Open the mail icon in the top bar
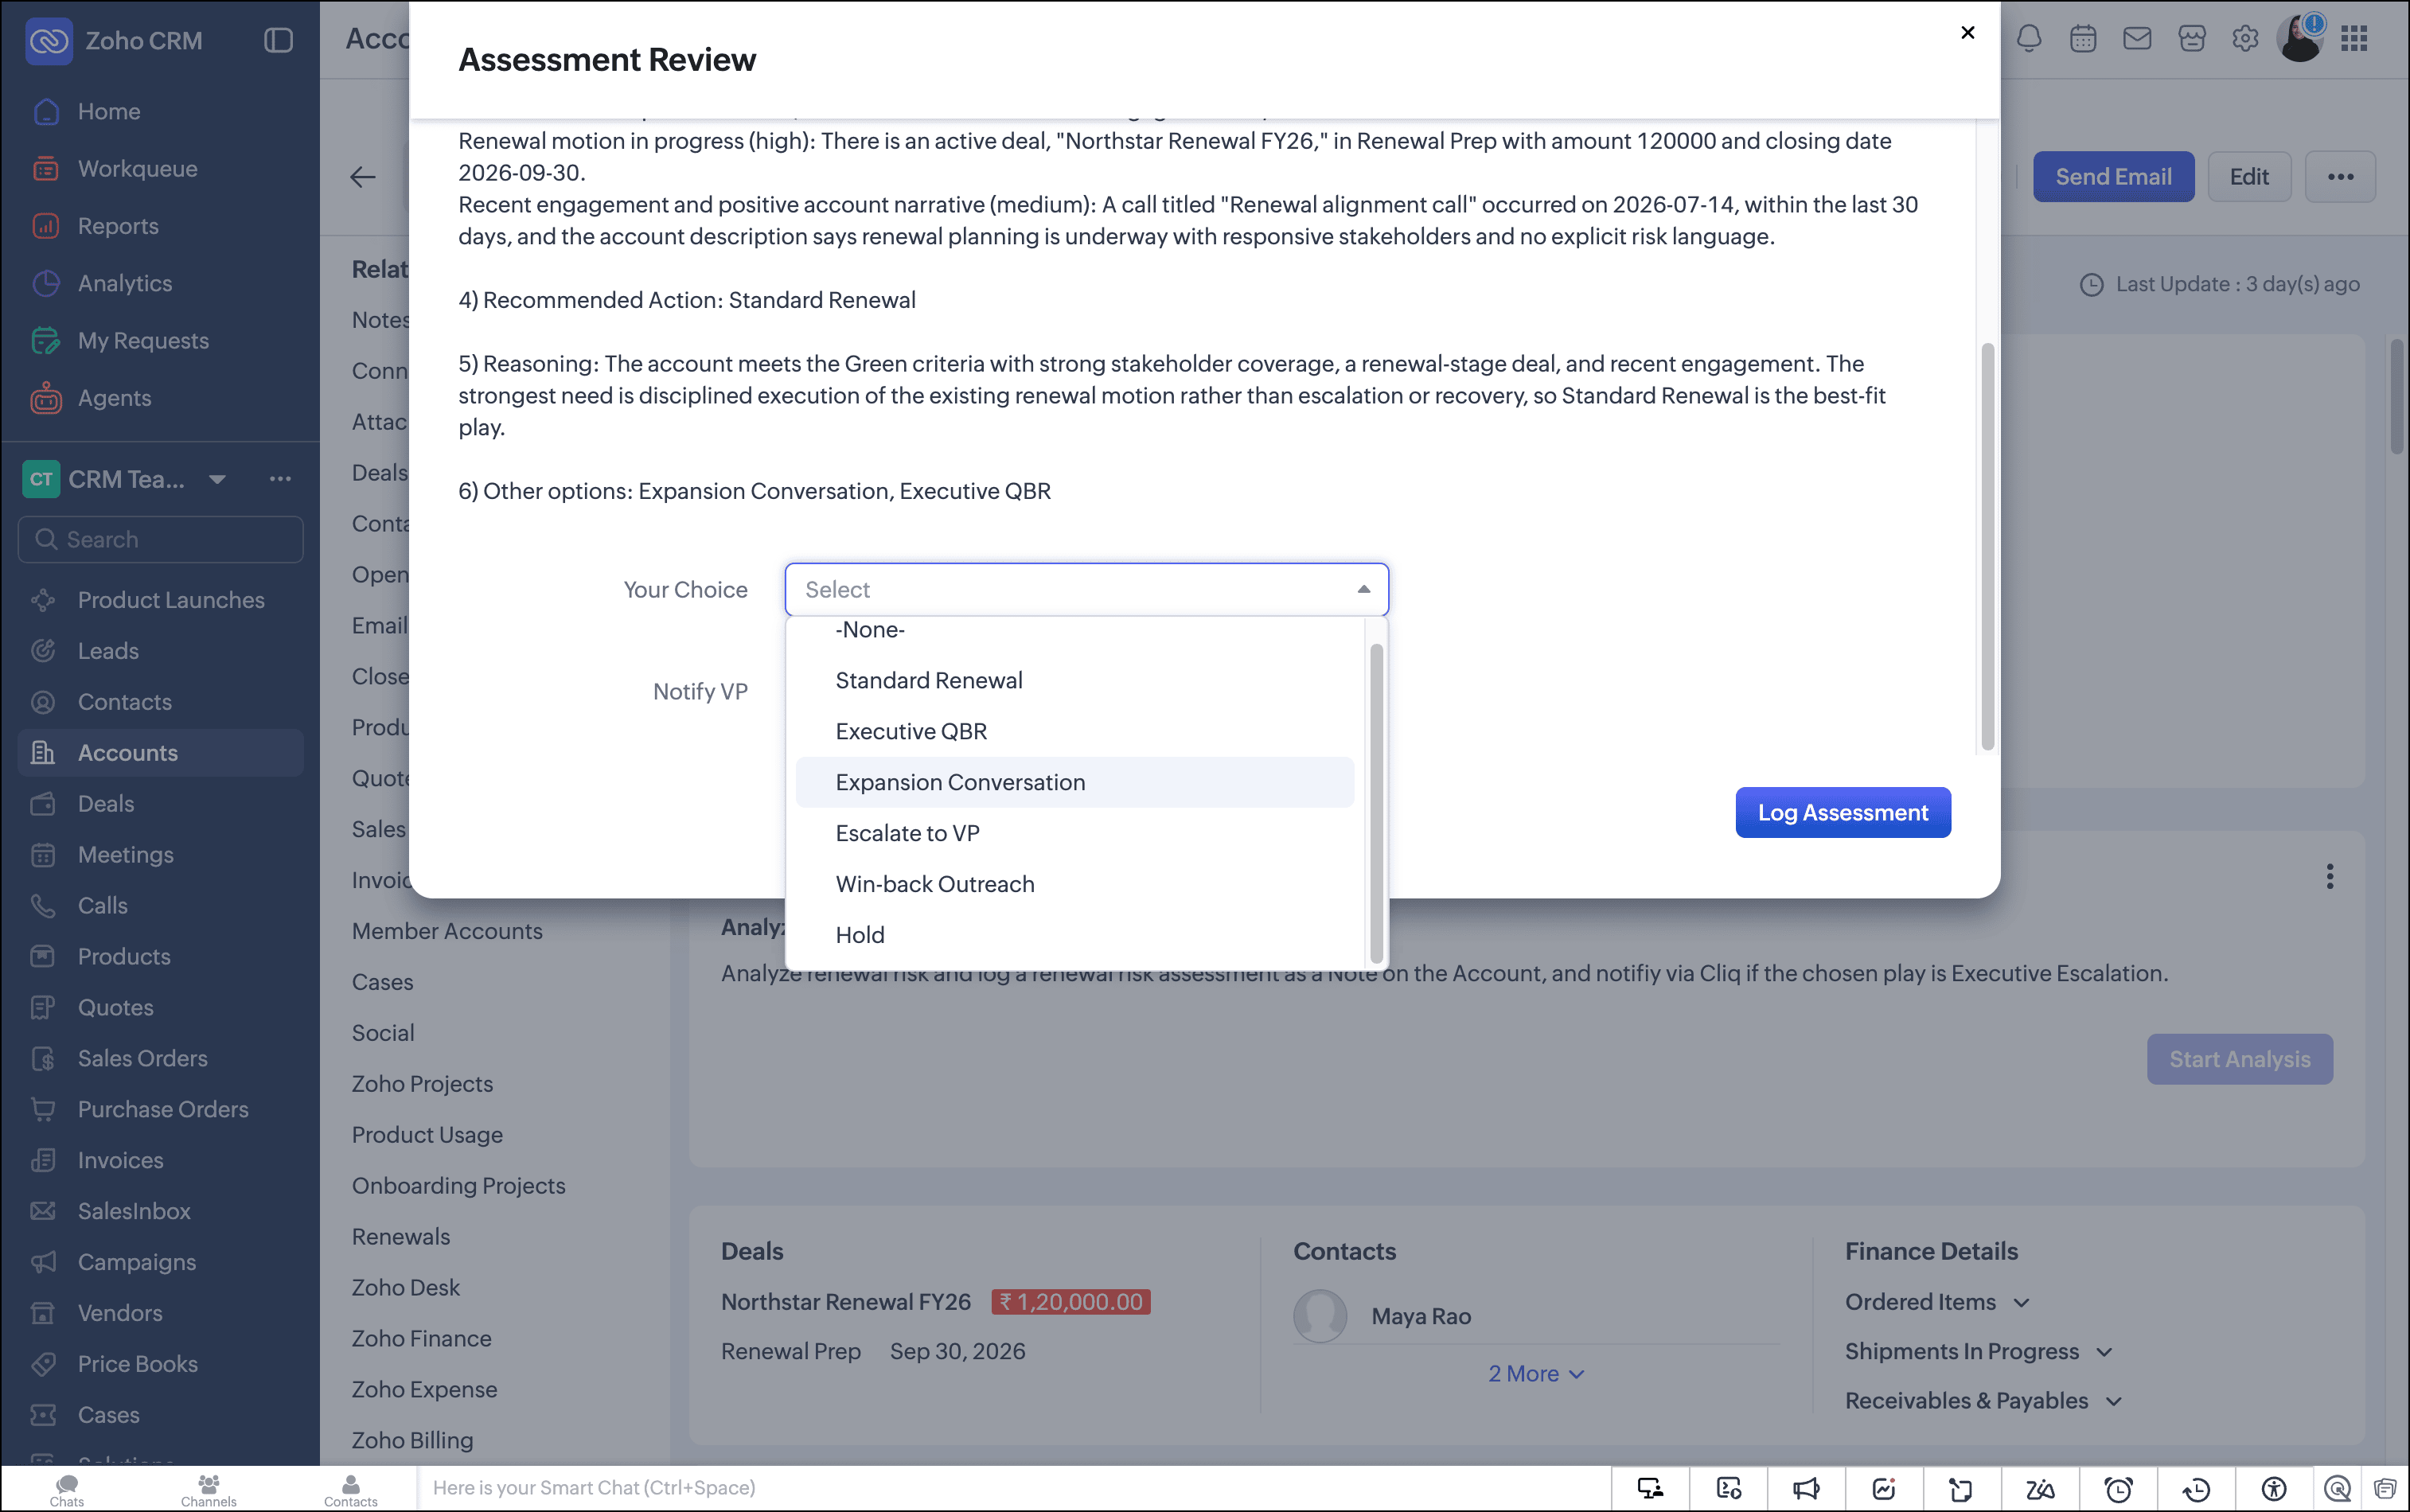The width and height of the screenshot is (2410, 1512). tap(2137, 39)
